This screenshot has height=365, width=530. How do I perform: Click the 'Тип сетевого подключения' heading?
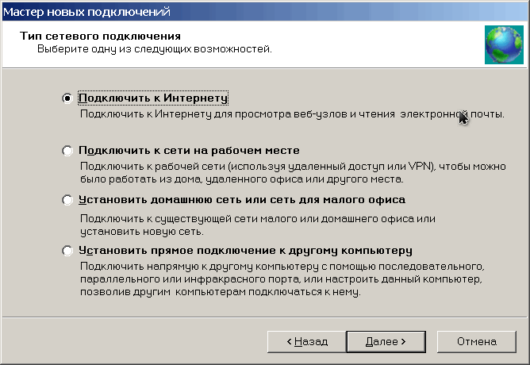click(101, 36)
